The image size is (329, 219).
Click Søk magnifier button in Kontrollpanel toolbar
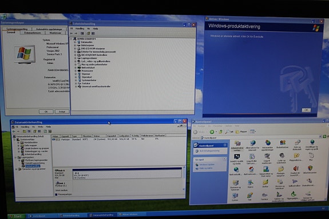tap(229, 132)
